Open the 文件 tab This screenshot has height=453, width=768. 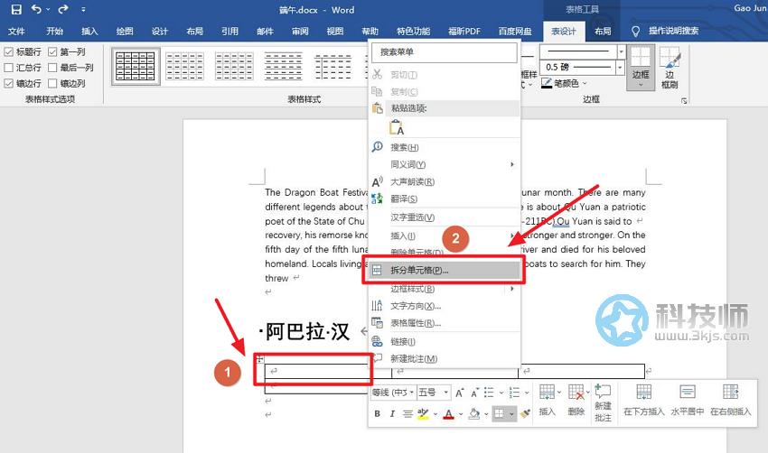tap(16, 32)
